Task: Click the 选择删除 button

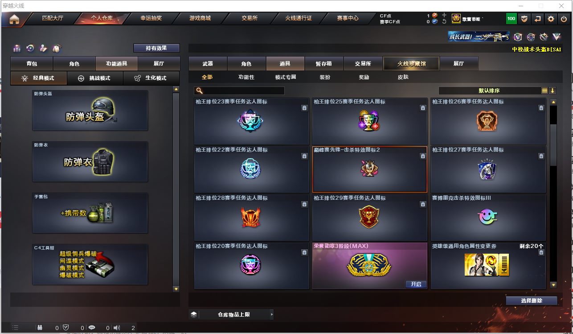Action: 532,301
